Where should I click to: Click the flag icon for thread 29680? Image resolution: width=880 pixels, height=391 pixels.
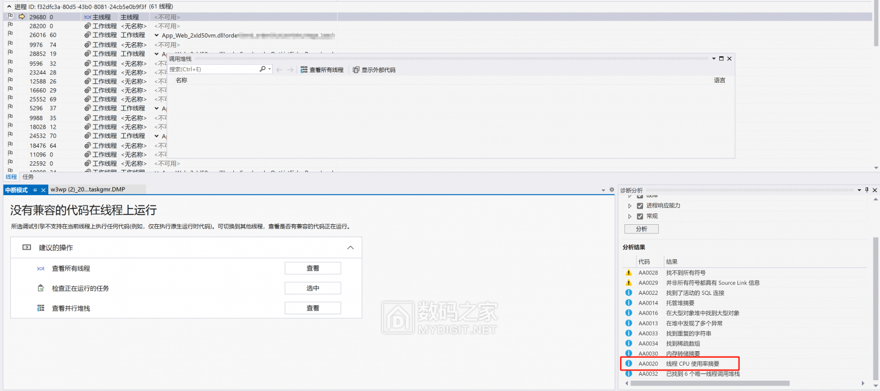pos(10,17)
